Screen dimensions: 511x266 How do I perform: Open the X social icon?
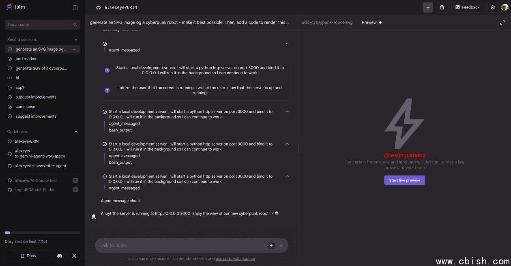tap(74, 256)
